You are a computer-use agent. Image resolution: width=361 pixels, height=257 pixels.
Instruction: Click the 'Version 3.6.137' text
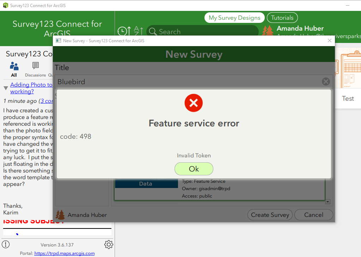(57, 245)
